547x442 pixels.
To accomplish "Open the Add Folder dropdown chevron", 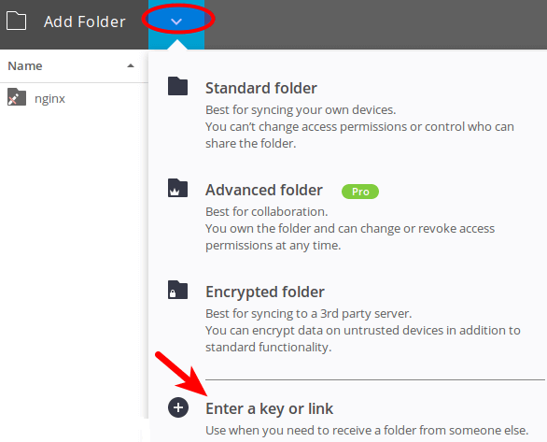I will click(176, 21).
